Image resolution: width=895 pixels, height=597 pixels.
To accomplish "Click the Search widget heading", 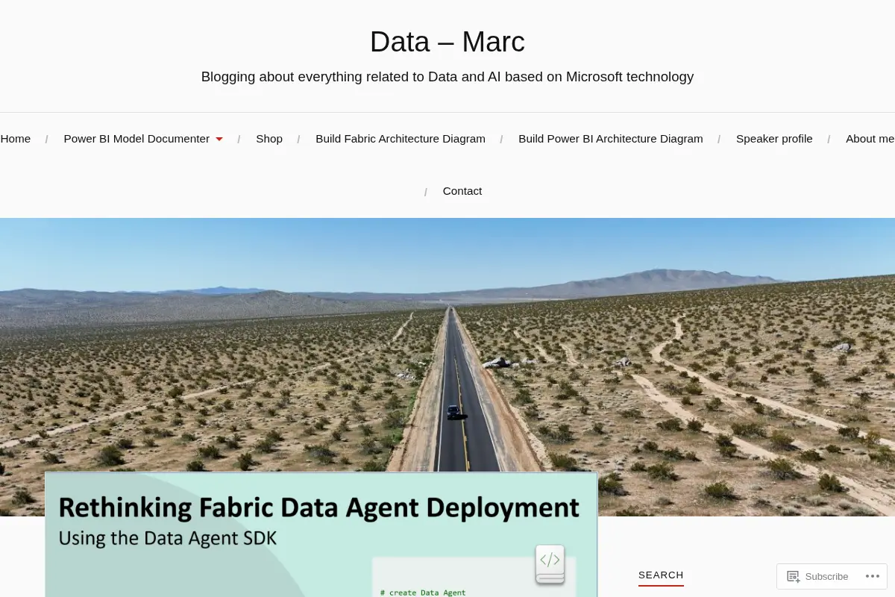I will click(661, 575).
